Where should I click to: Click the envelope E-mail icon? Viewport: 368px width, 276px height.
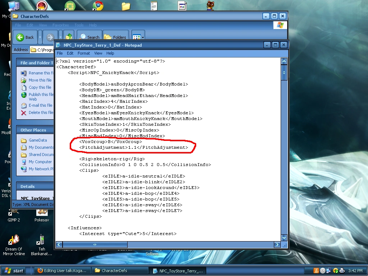tap(24, 106)
